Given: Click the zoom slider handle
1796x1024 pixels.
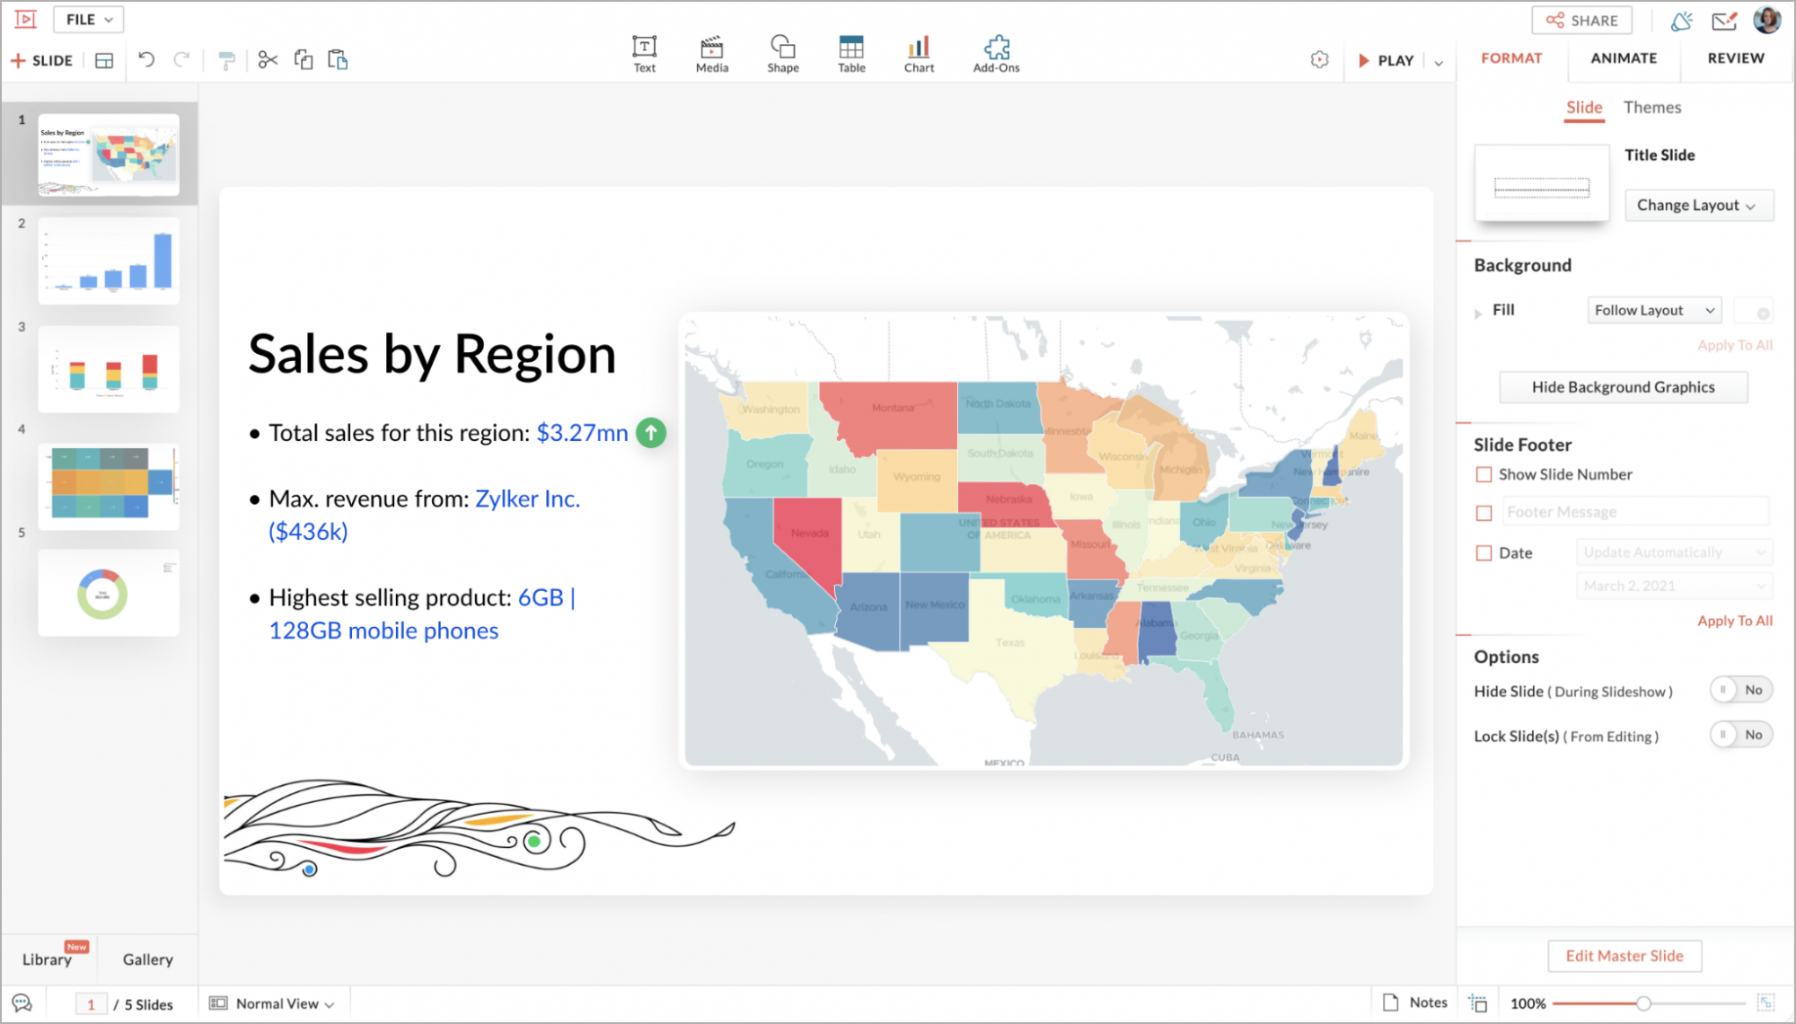Looking at the screenshot, I should tap(1642, 1003).
